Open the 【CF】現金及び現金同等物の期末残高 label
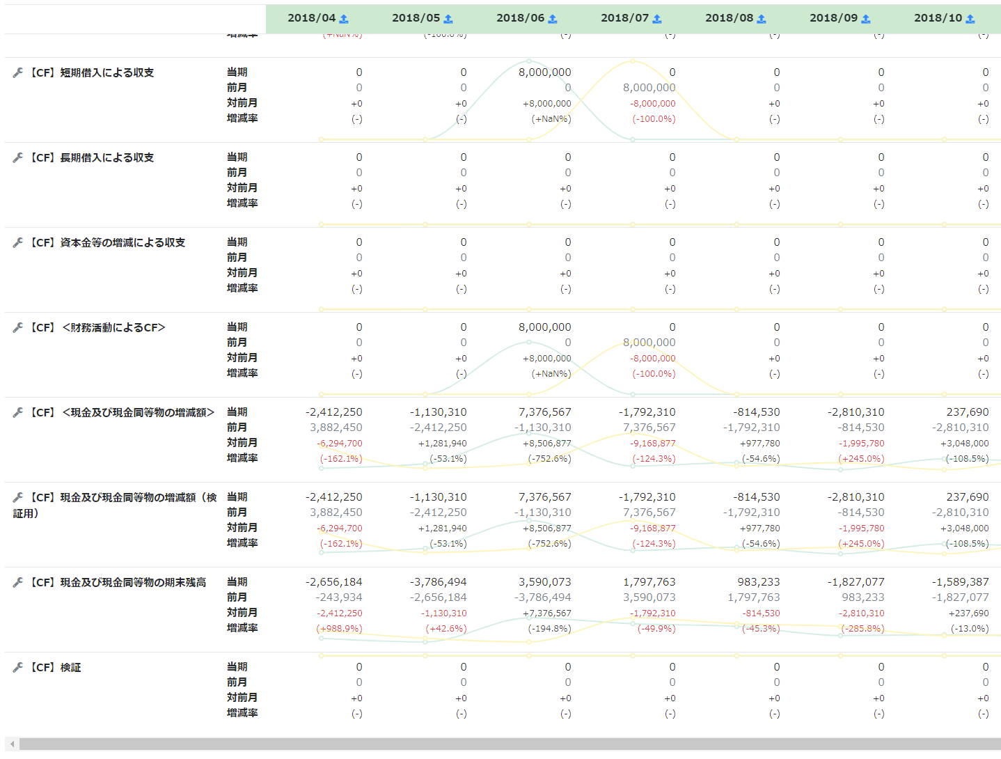Viewport: 1001px width, 759px height. pyautogui.click(x=118, y=582)
